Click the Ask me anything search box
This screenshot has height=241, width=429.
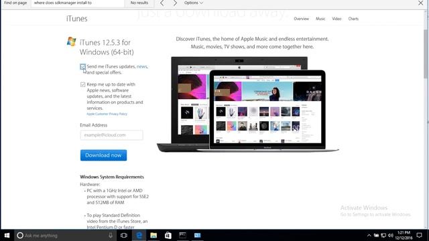click(x=66, y=235)
